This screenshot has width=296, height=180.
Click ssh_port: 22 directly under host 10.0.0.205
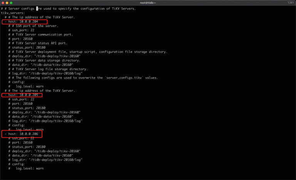21,99
